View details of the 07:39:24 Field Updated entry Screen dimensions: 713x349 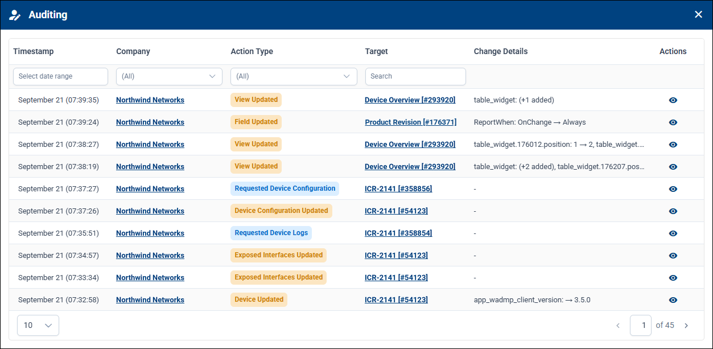click(673, 122)
